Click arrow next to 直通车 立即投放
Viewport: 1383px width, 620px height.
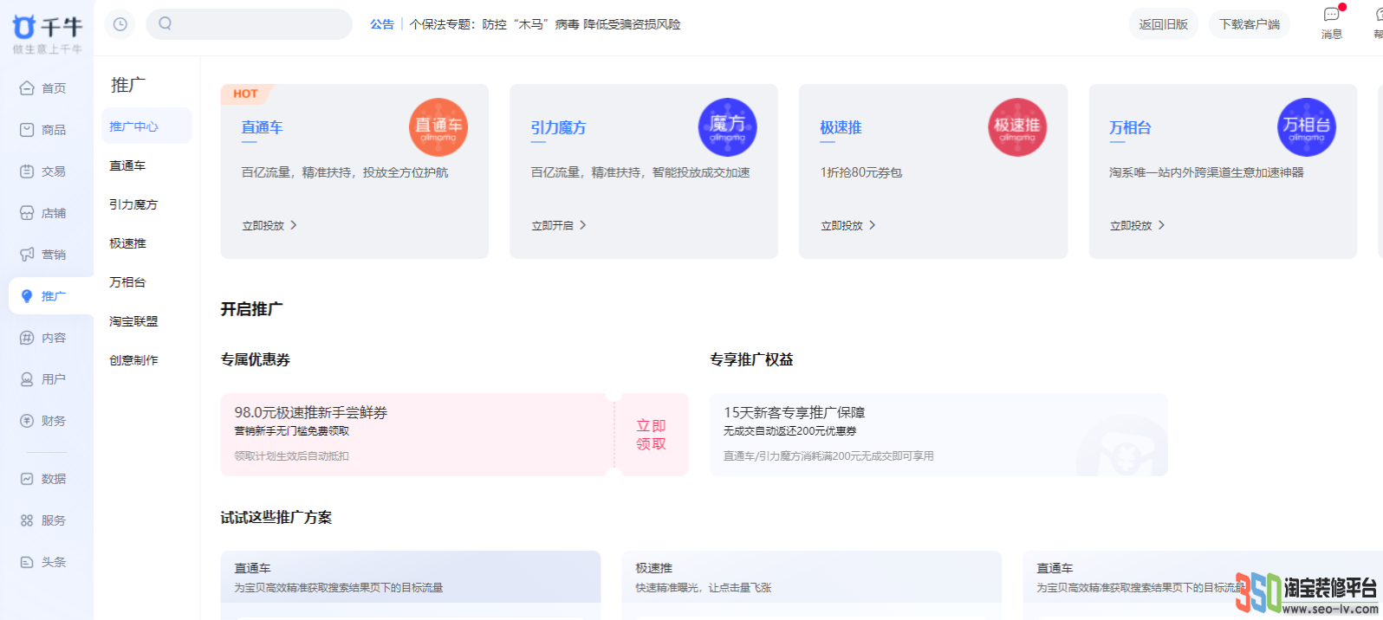294,225
